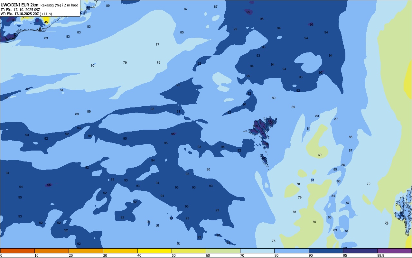
Task: Click the '99.9' legend tick label
Action: pos(381,255)
